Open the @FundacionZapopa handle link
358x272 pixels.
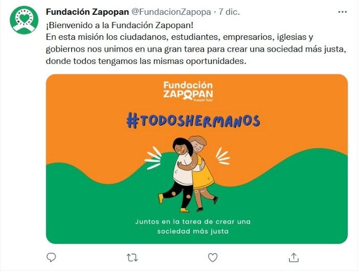coord(171,12)
